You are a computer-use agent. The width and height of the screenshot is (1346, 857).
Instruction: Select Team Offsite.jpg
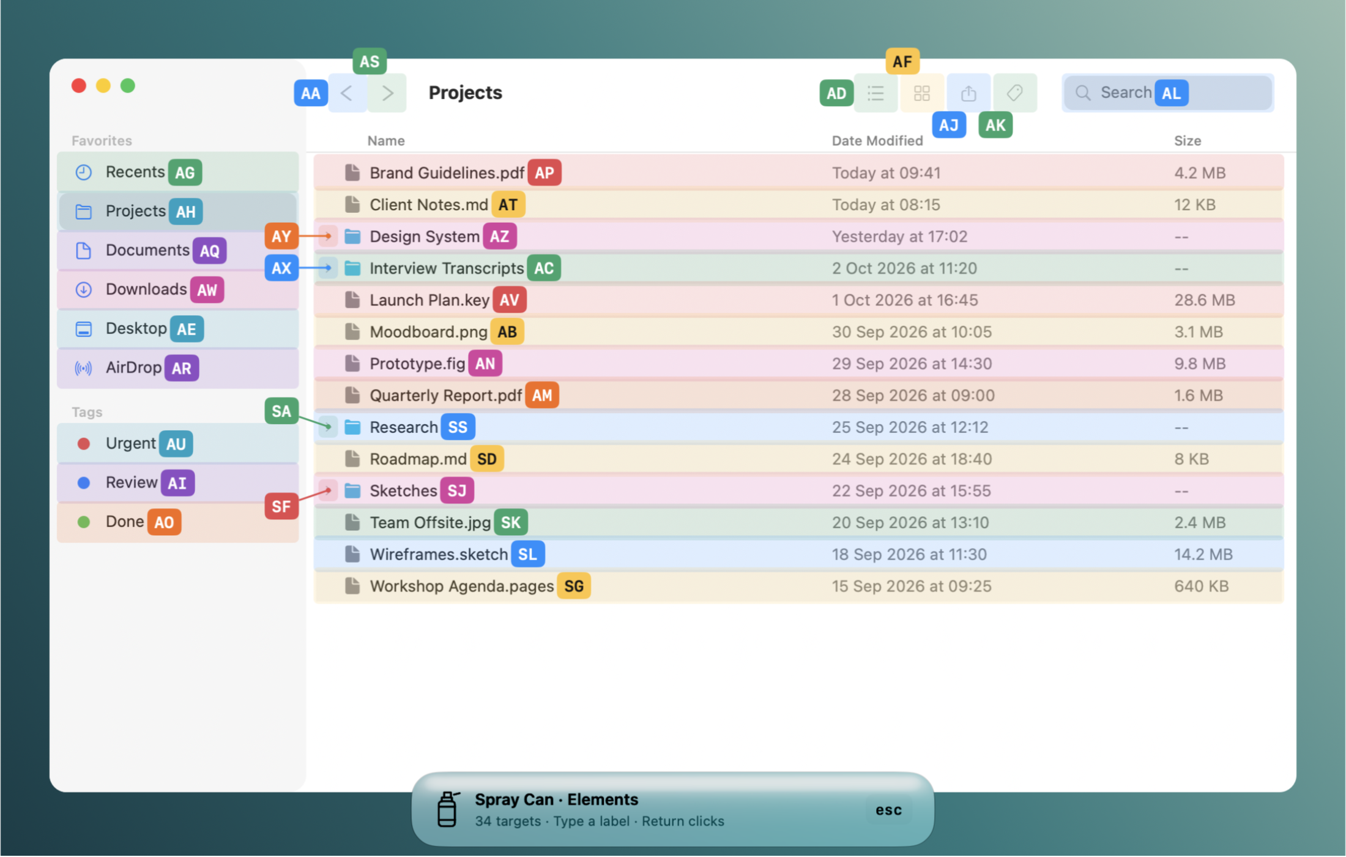pos(798,523)
